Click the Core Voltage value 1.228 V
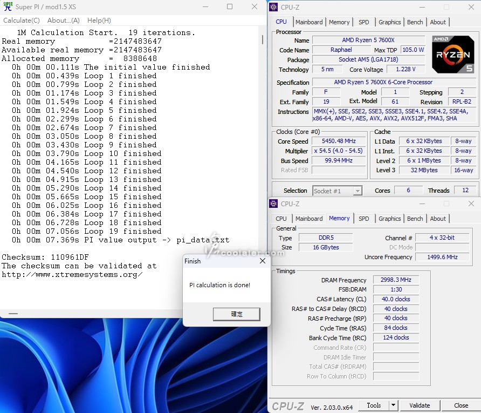Image resolution: width=481 pixels, height=413 pixels. click(x=406, y=70)
